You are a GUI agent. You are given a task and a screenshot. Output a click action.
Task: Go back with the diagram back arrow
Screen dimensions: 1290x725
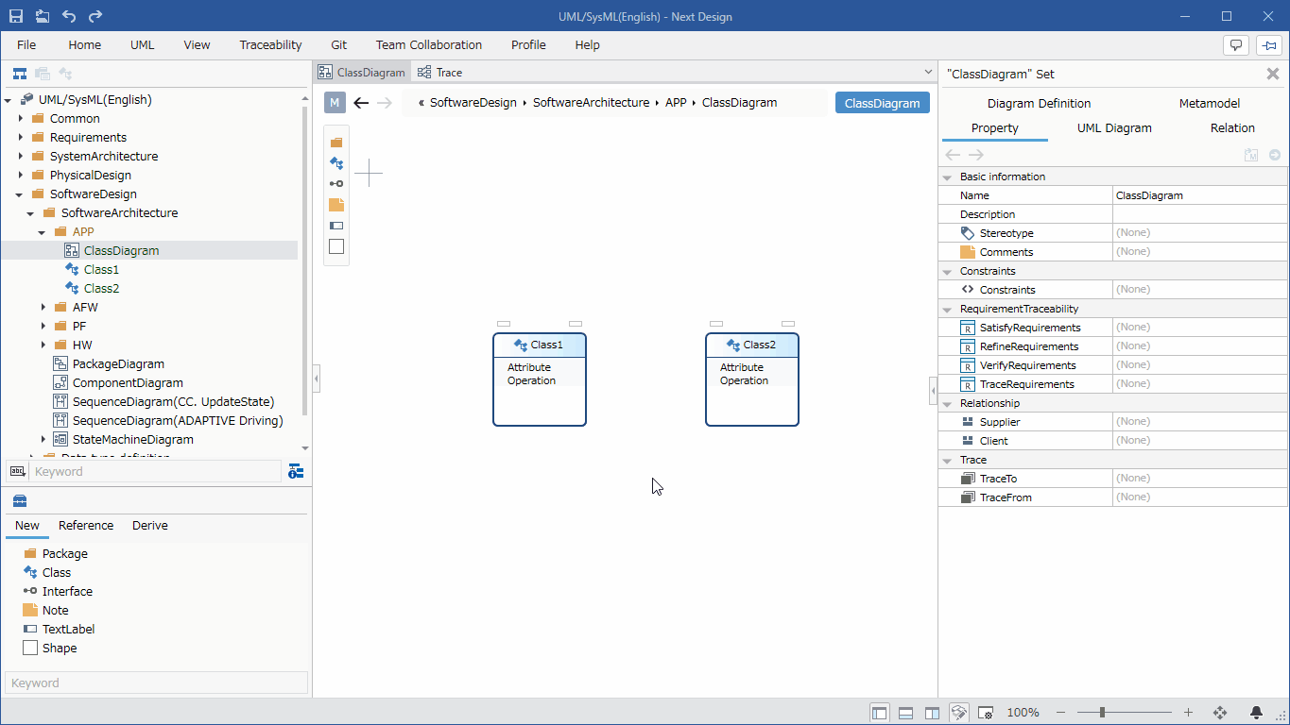pyautogui.click(x=361, y=103)
